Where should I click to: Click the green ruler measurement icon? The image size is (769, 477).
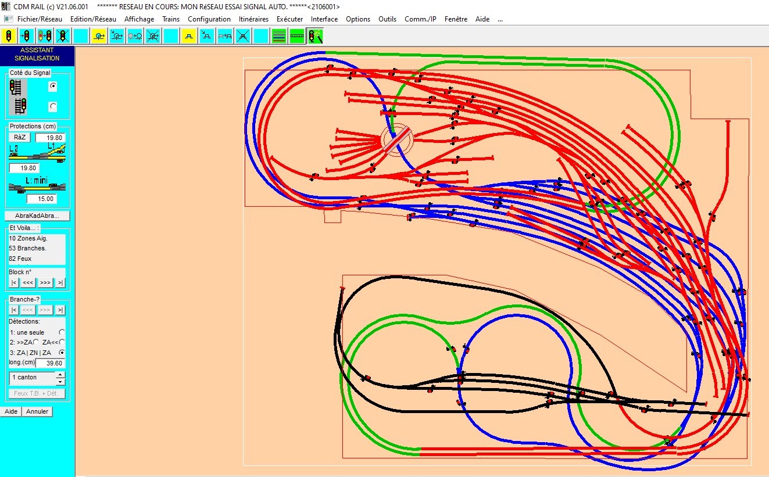(297, 36)
